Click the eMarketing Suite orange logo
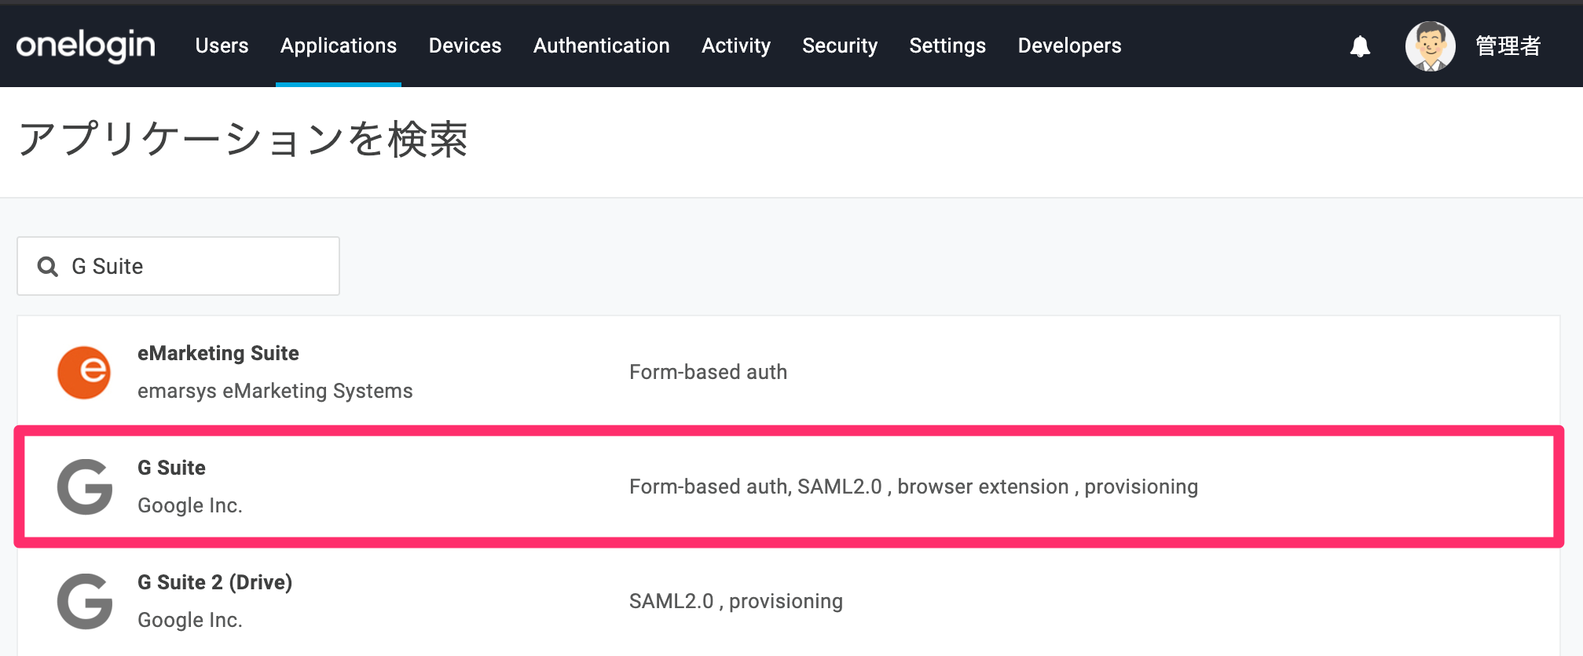This screenshot has height=656, width=1583. pyautogui.click(x=84, y=372)
